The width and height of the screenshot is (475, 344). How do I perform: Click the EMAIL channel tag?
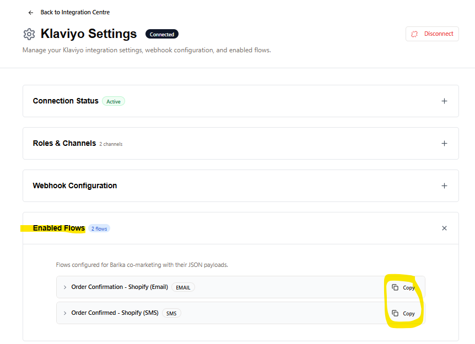tap(183, 287)
